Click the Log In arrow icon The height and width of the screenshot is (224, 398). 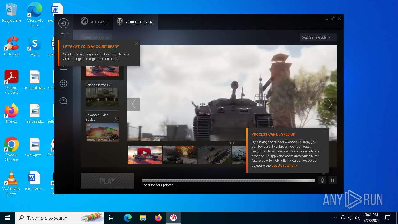63,23
